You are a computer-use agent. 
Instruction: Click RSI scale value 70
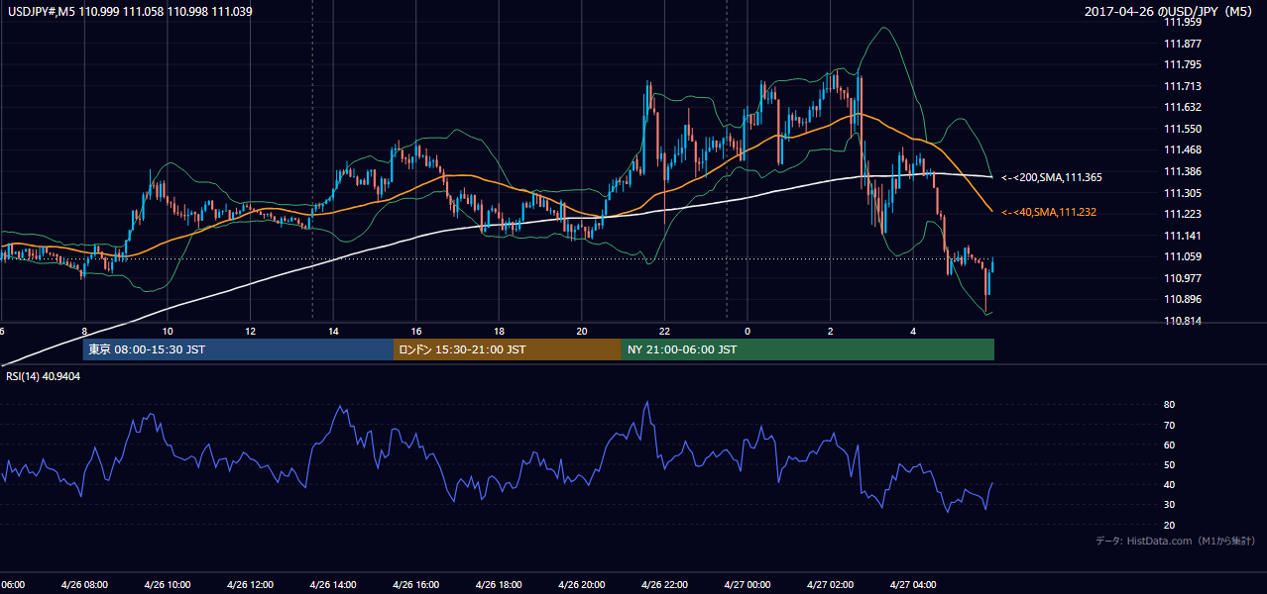tap(1169, 426)
